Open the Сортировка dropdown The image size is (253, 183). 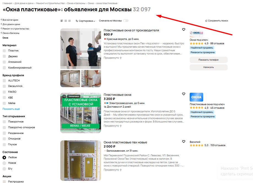(85, 21)
